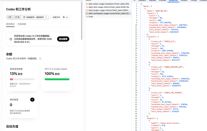
Task: Click the black plus icon on the 剩余额度 card
Action: point(32,100)
